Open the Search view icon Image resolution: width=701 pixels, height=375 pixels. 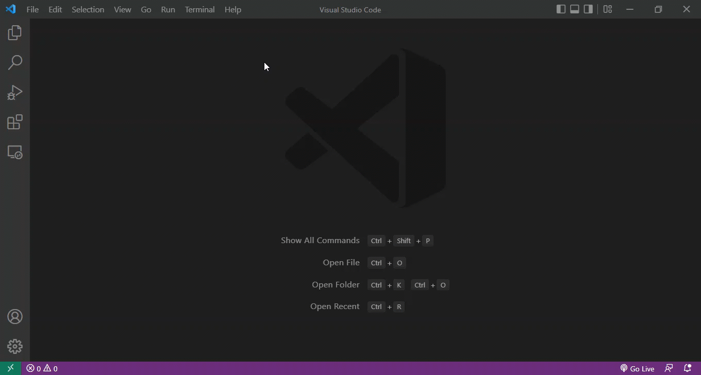(x=15, y=63)
